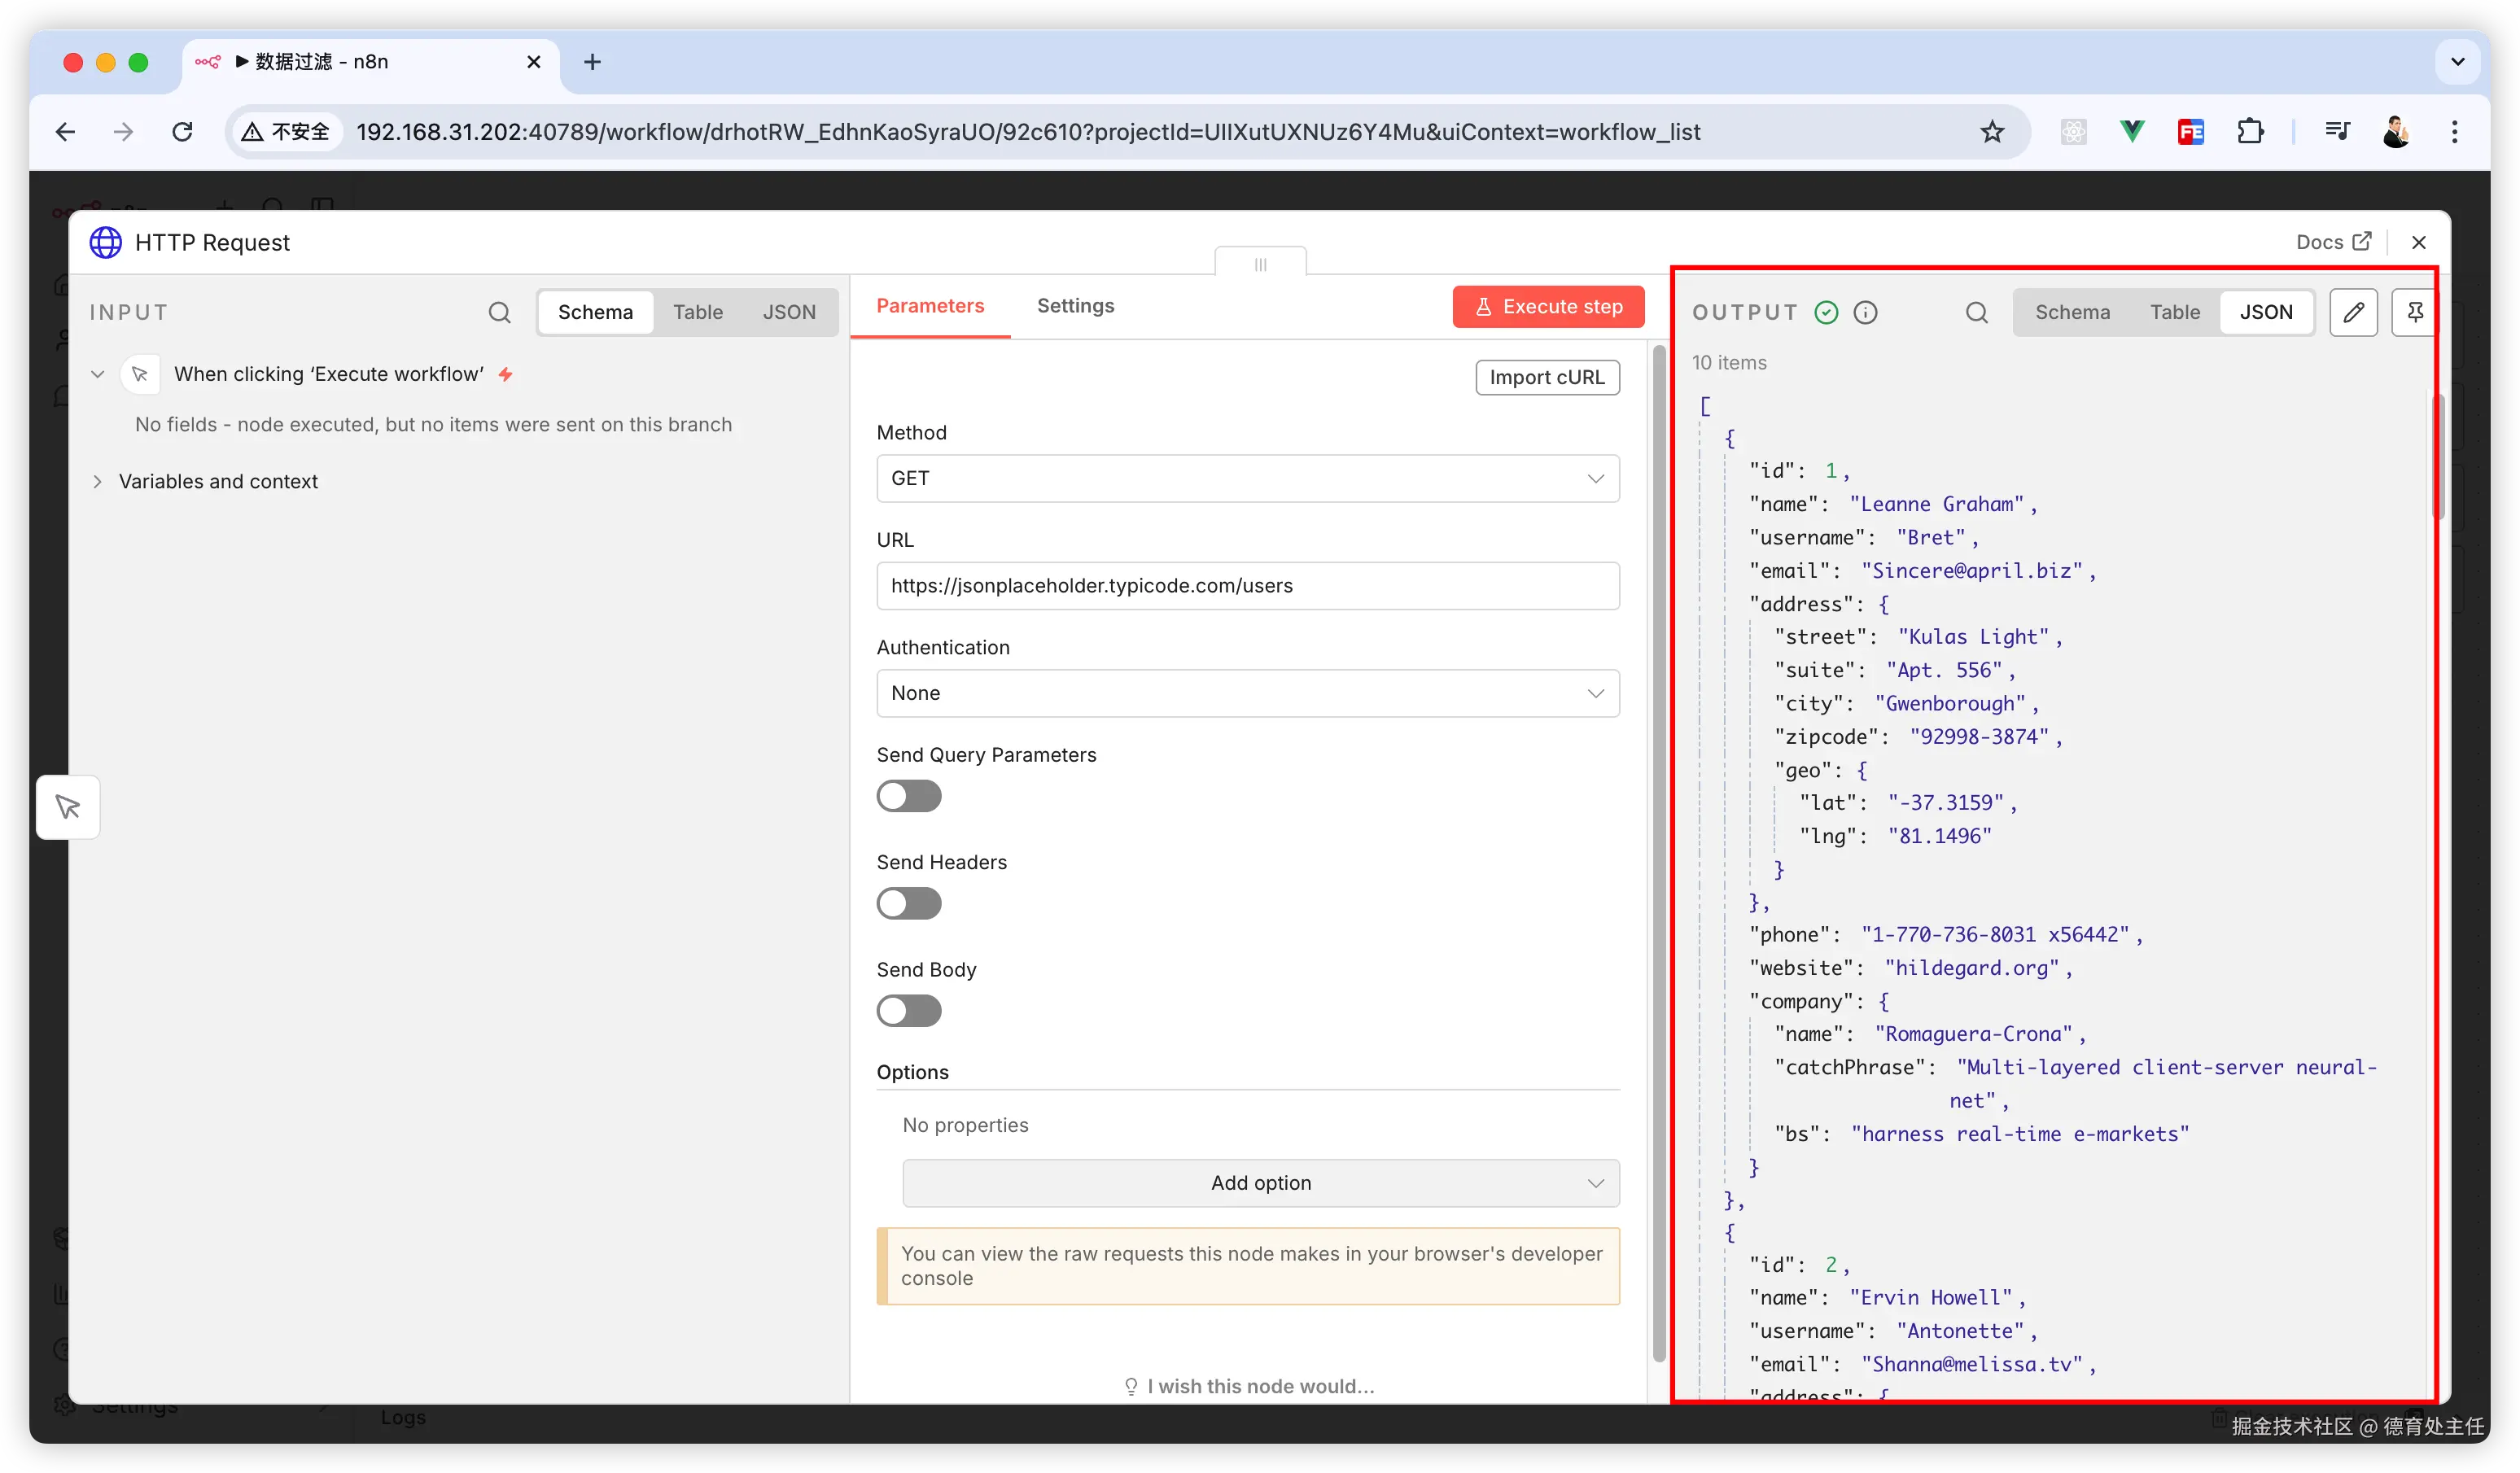Click the output info circle icon
Viewport: 2520px width, 1473px height.
click(1865, 312)
